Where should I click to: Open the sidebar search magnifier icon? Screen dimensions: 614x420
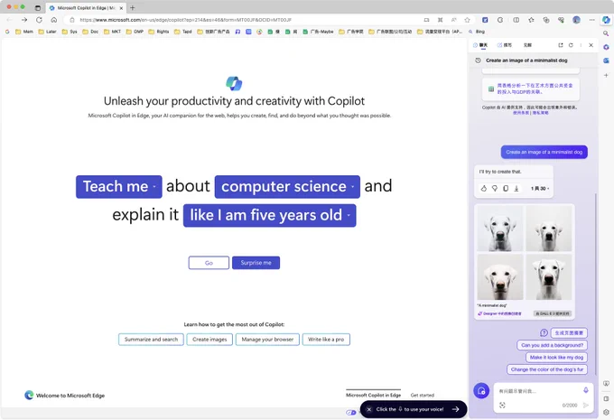tap(606, 33)
